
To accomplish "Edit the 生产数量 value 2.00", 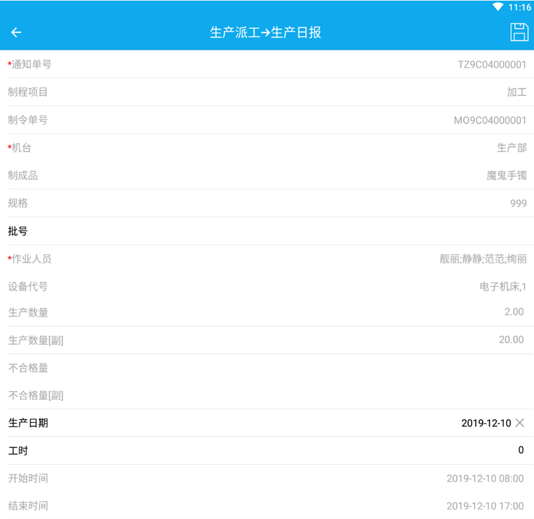I will 513,312.
